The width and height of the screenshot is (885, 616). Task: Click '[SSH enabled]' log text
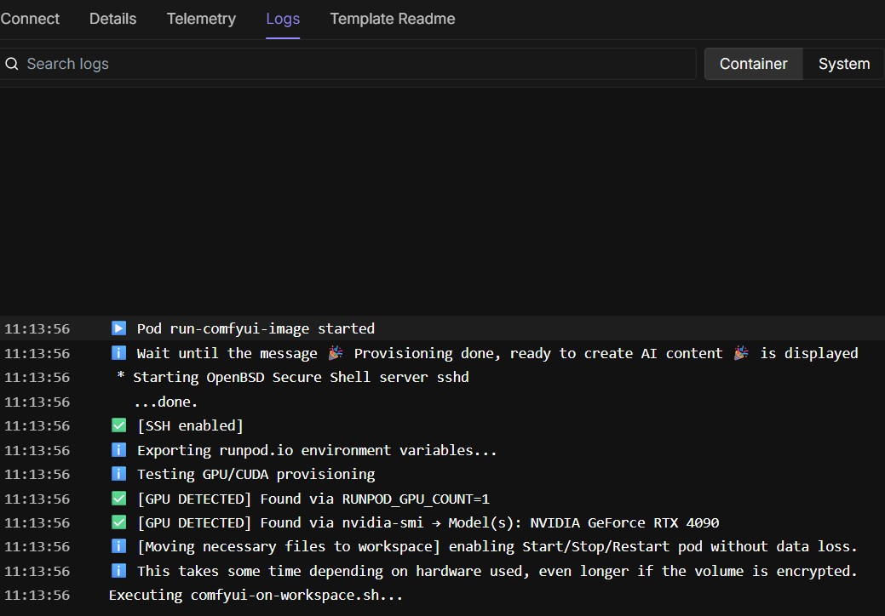coord(190,425)
